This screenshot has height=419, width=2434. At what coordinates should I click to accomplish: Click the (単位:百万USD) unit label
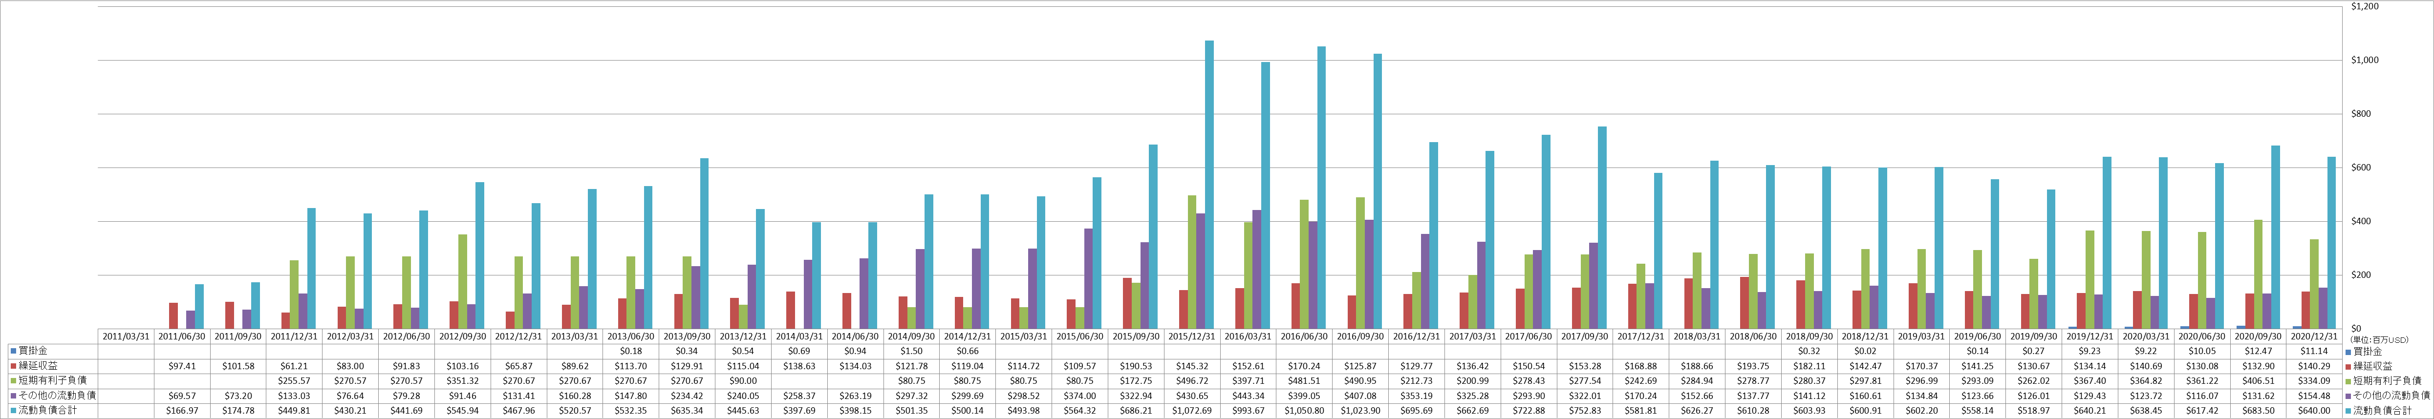coord(2379,339)
